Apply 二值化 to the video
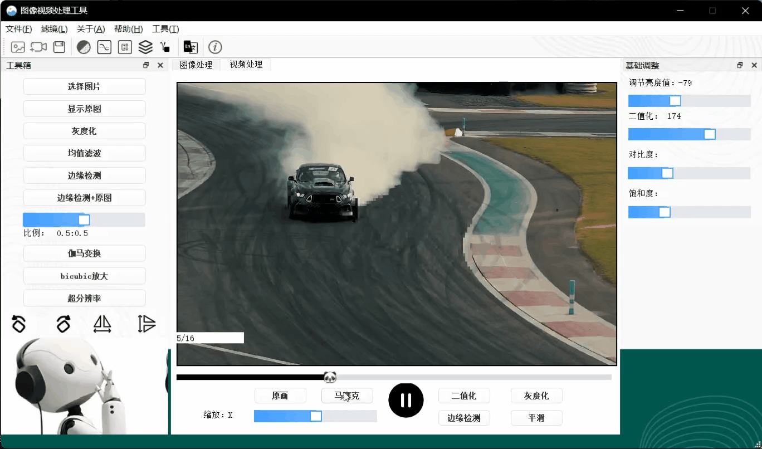762x449 pixels. click(464, 396)
